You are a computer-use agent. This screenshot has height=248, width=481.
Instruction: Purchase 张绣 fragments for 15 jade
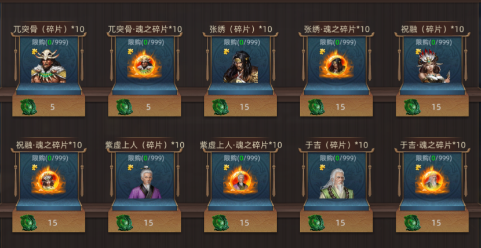click(240, 106)
